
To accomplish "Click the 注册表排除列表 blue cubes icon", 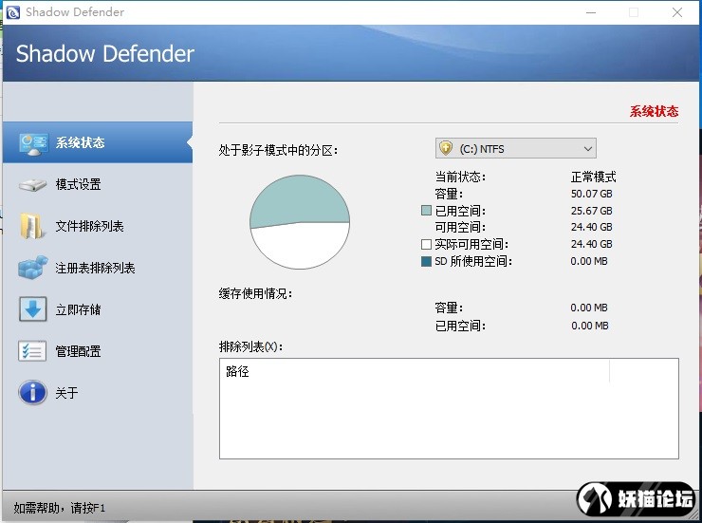I will point(32,268).
